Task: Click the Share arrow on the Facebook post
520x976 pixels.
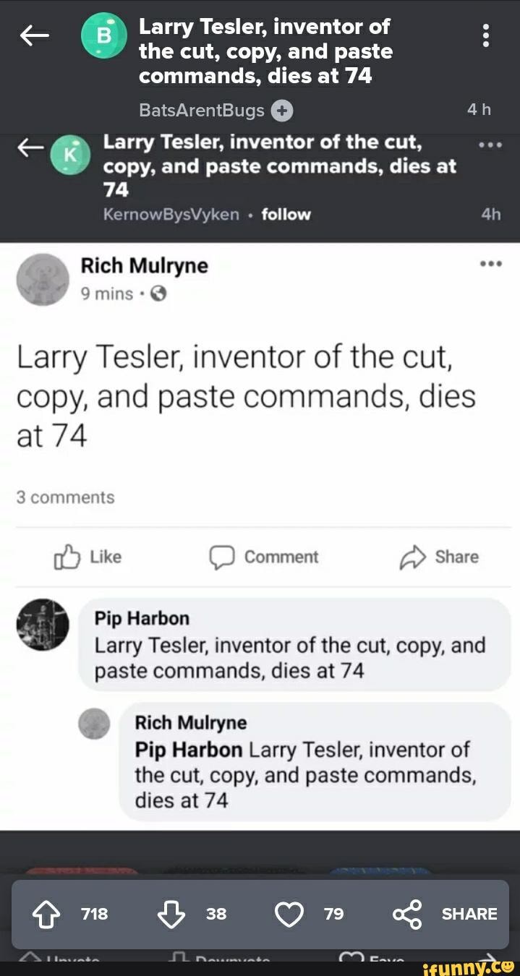Action: click(x=412, y=557)
